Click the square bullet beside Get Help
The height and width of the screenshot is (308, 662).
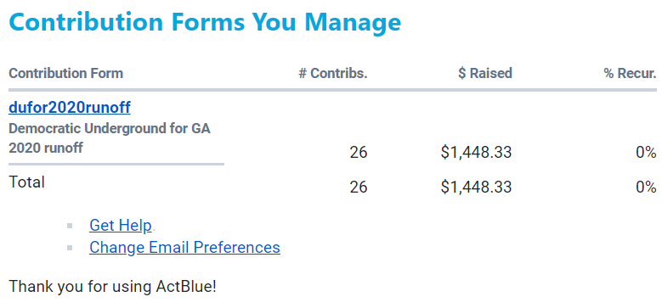pos(70,227)
